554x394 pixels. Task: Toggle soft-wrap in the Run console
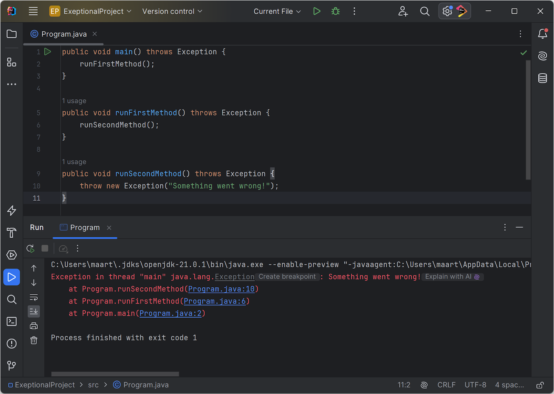34,297
